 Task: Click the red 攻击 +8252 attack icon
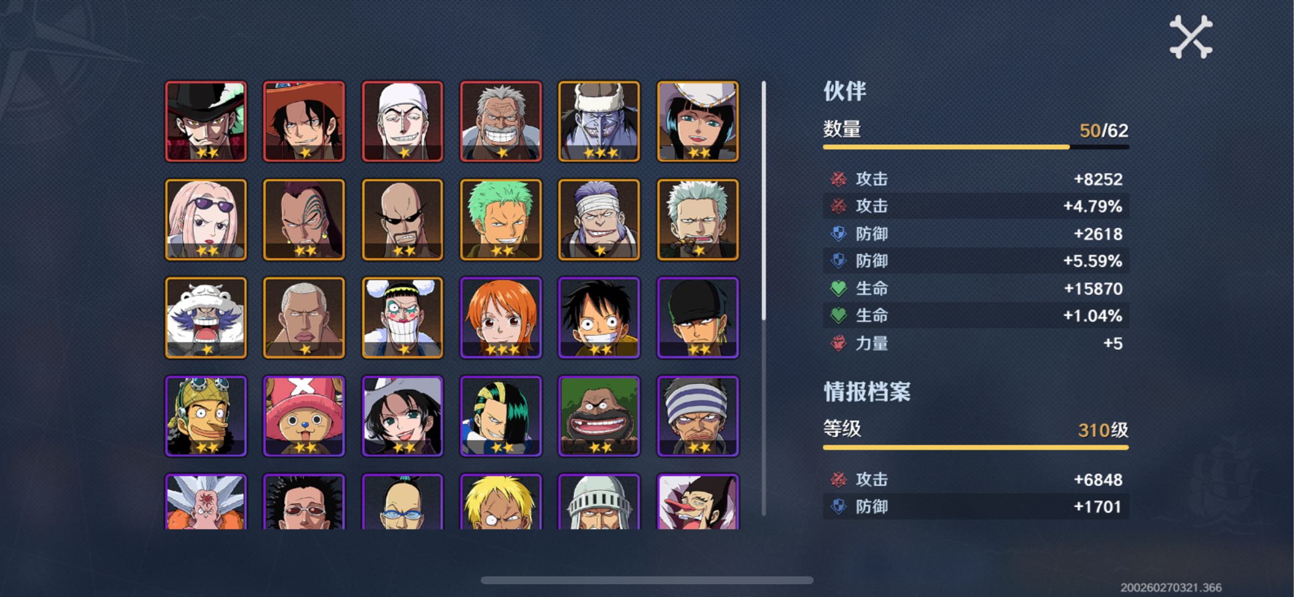838,179
